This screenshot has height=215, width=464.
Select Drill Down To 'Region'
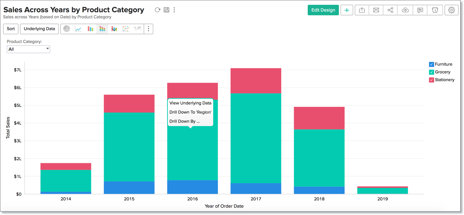pos(190,112)
